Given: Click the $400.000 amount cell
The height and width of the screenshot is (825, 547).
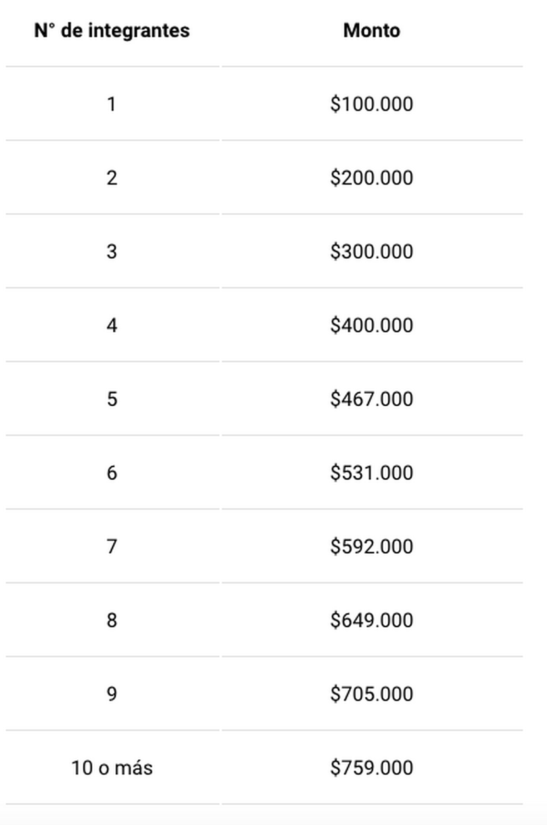Looking at the screenshot, I should tap(372, 326).
